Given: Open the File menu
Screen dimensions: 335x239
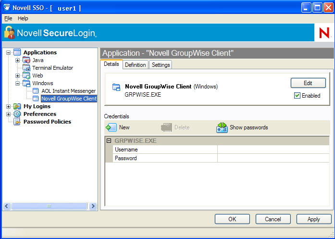Looking at the screenshot, I should pyautogui.click(x=8, y=18).
